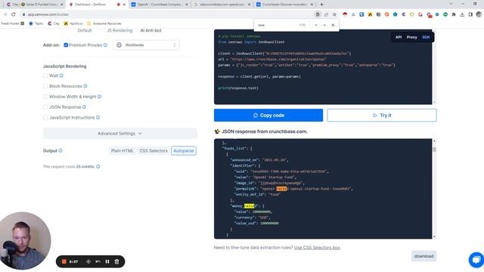Image resolution: width=484 pixels, height=272 pixels.
Task: Switch to Clay Series D browser tab
Action: pyautogui.click(x=34, y=5)
